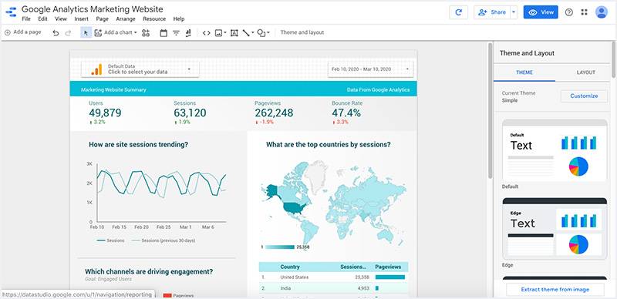Select the text box tool

click(x=234, y=32)
